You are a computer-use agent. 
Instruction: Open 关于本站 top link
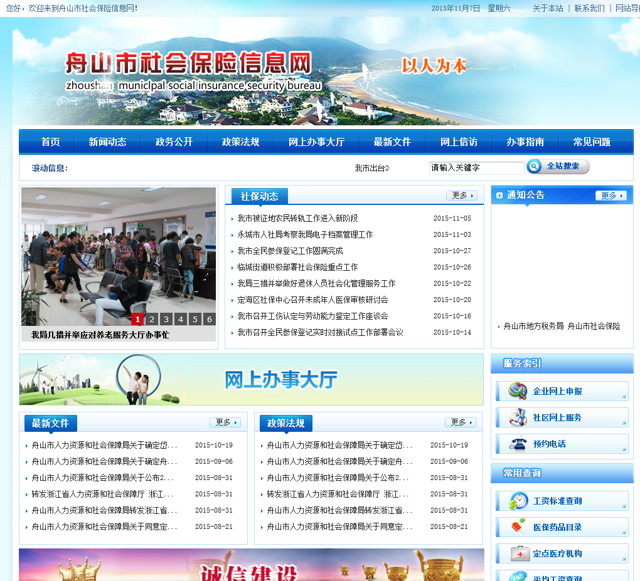coord(548,8)
